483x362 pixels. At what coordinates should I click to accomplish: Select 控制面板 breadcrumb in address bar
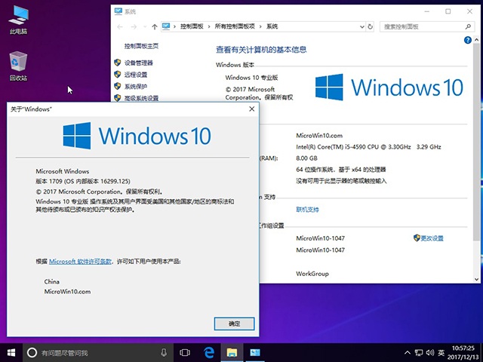(x=192, y=26)
